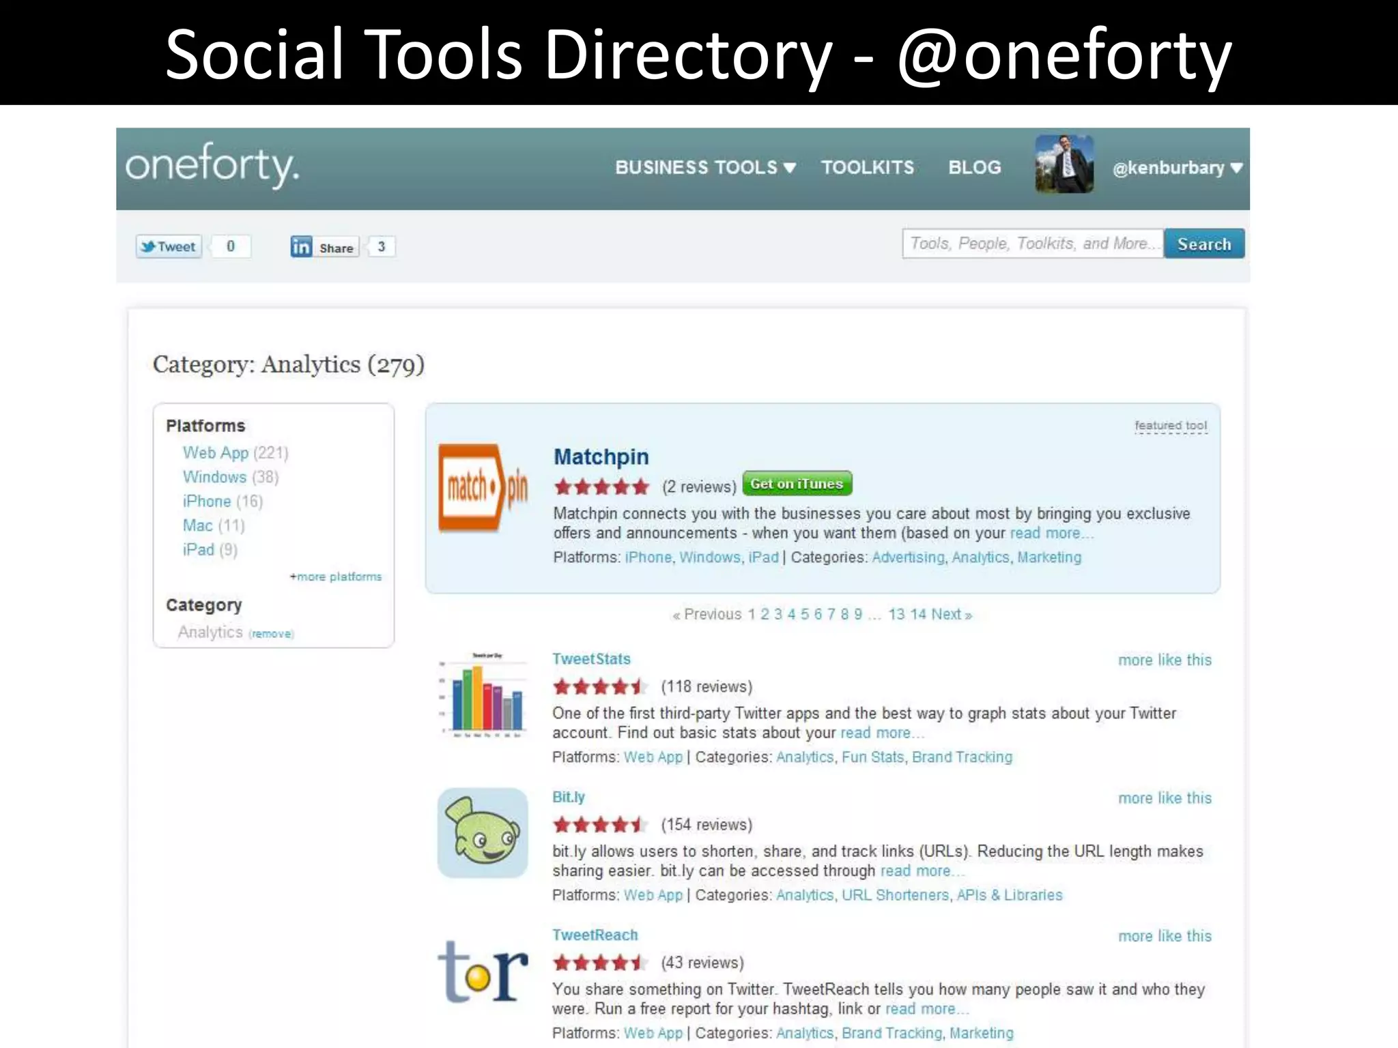The width and height of the screenshot is (1398, 1048).
Task: Click the Tweet button
Action: (x=169, y=246)
